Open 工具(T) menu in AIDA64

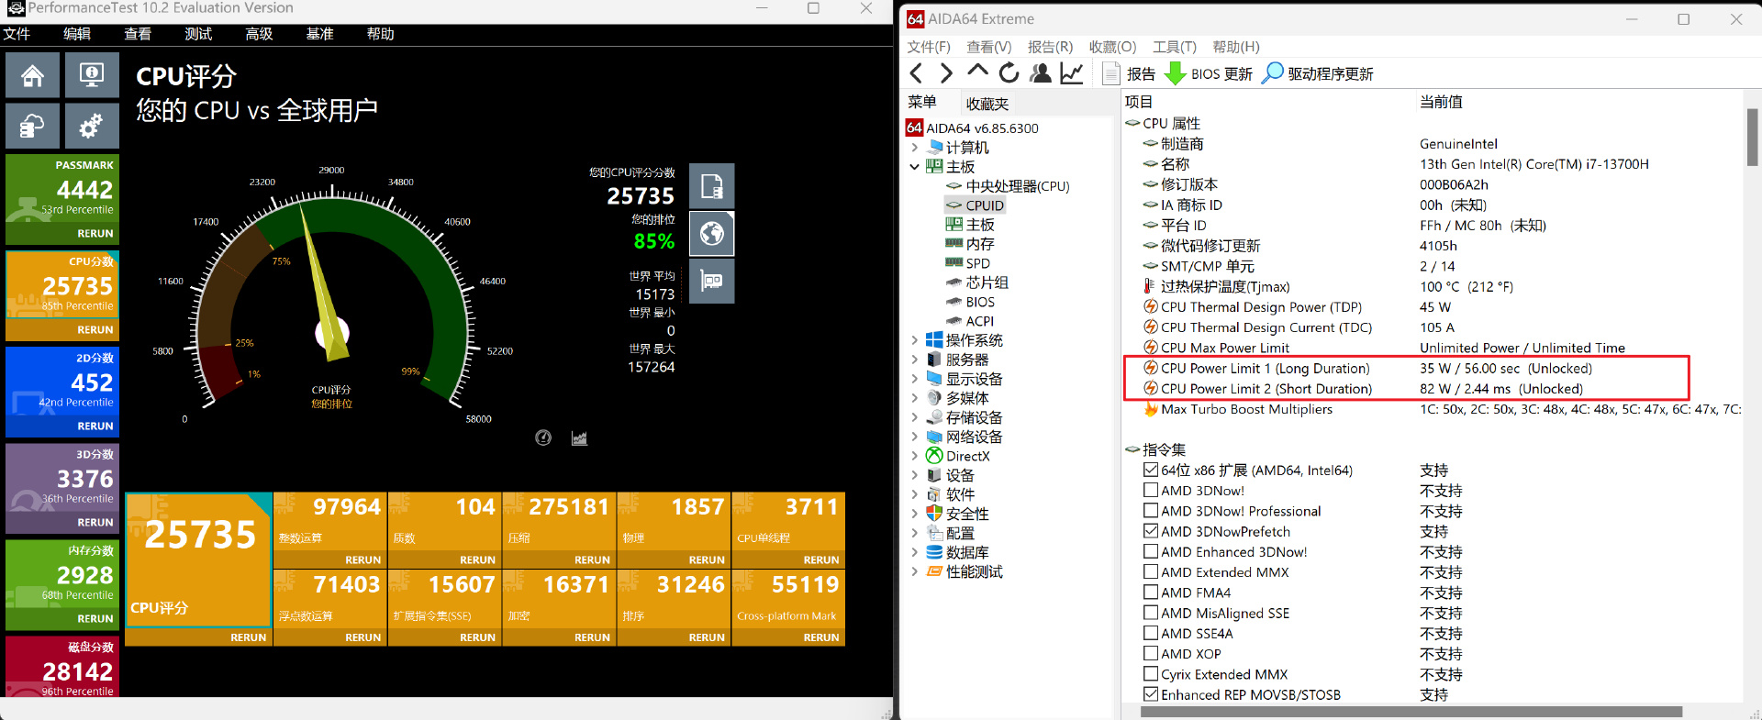[x=1175, y=47]
